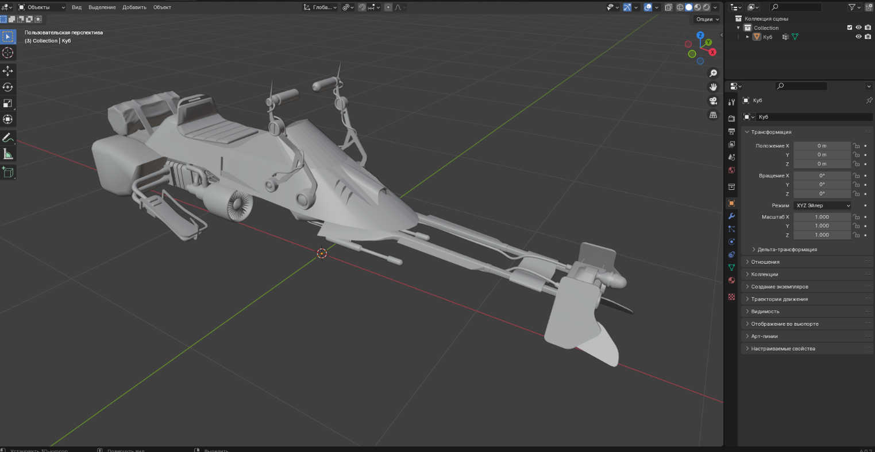Viewport: 875px width, 452px height.
Task: Activate the 3D Cursor tool
Action: [8, 53]
